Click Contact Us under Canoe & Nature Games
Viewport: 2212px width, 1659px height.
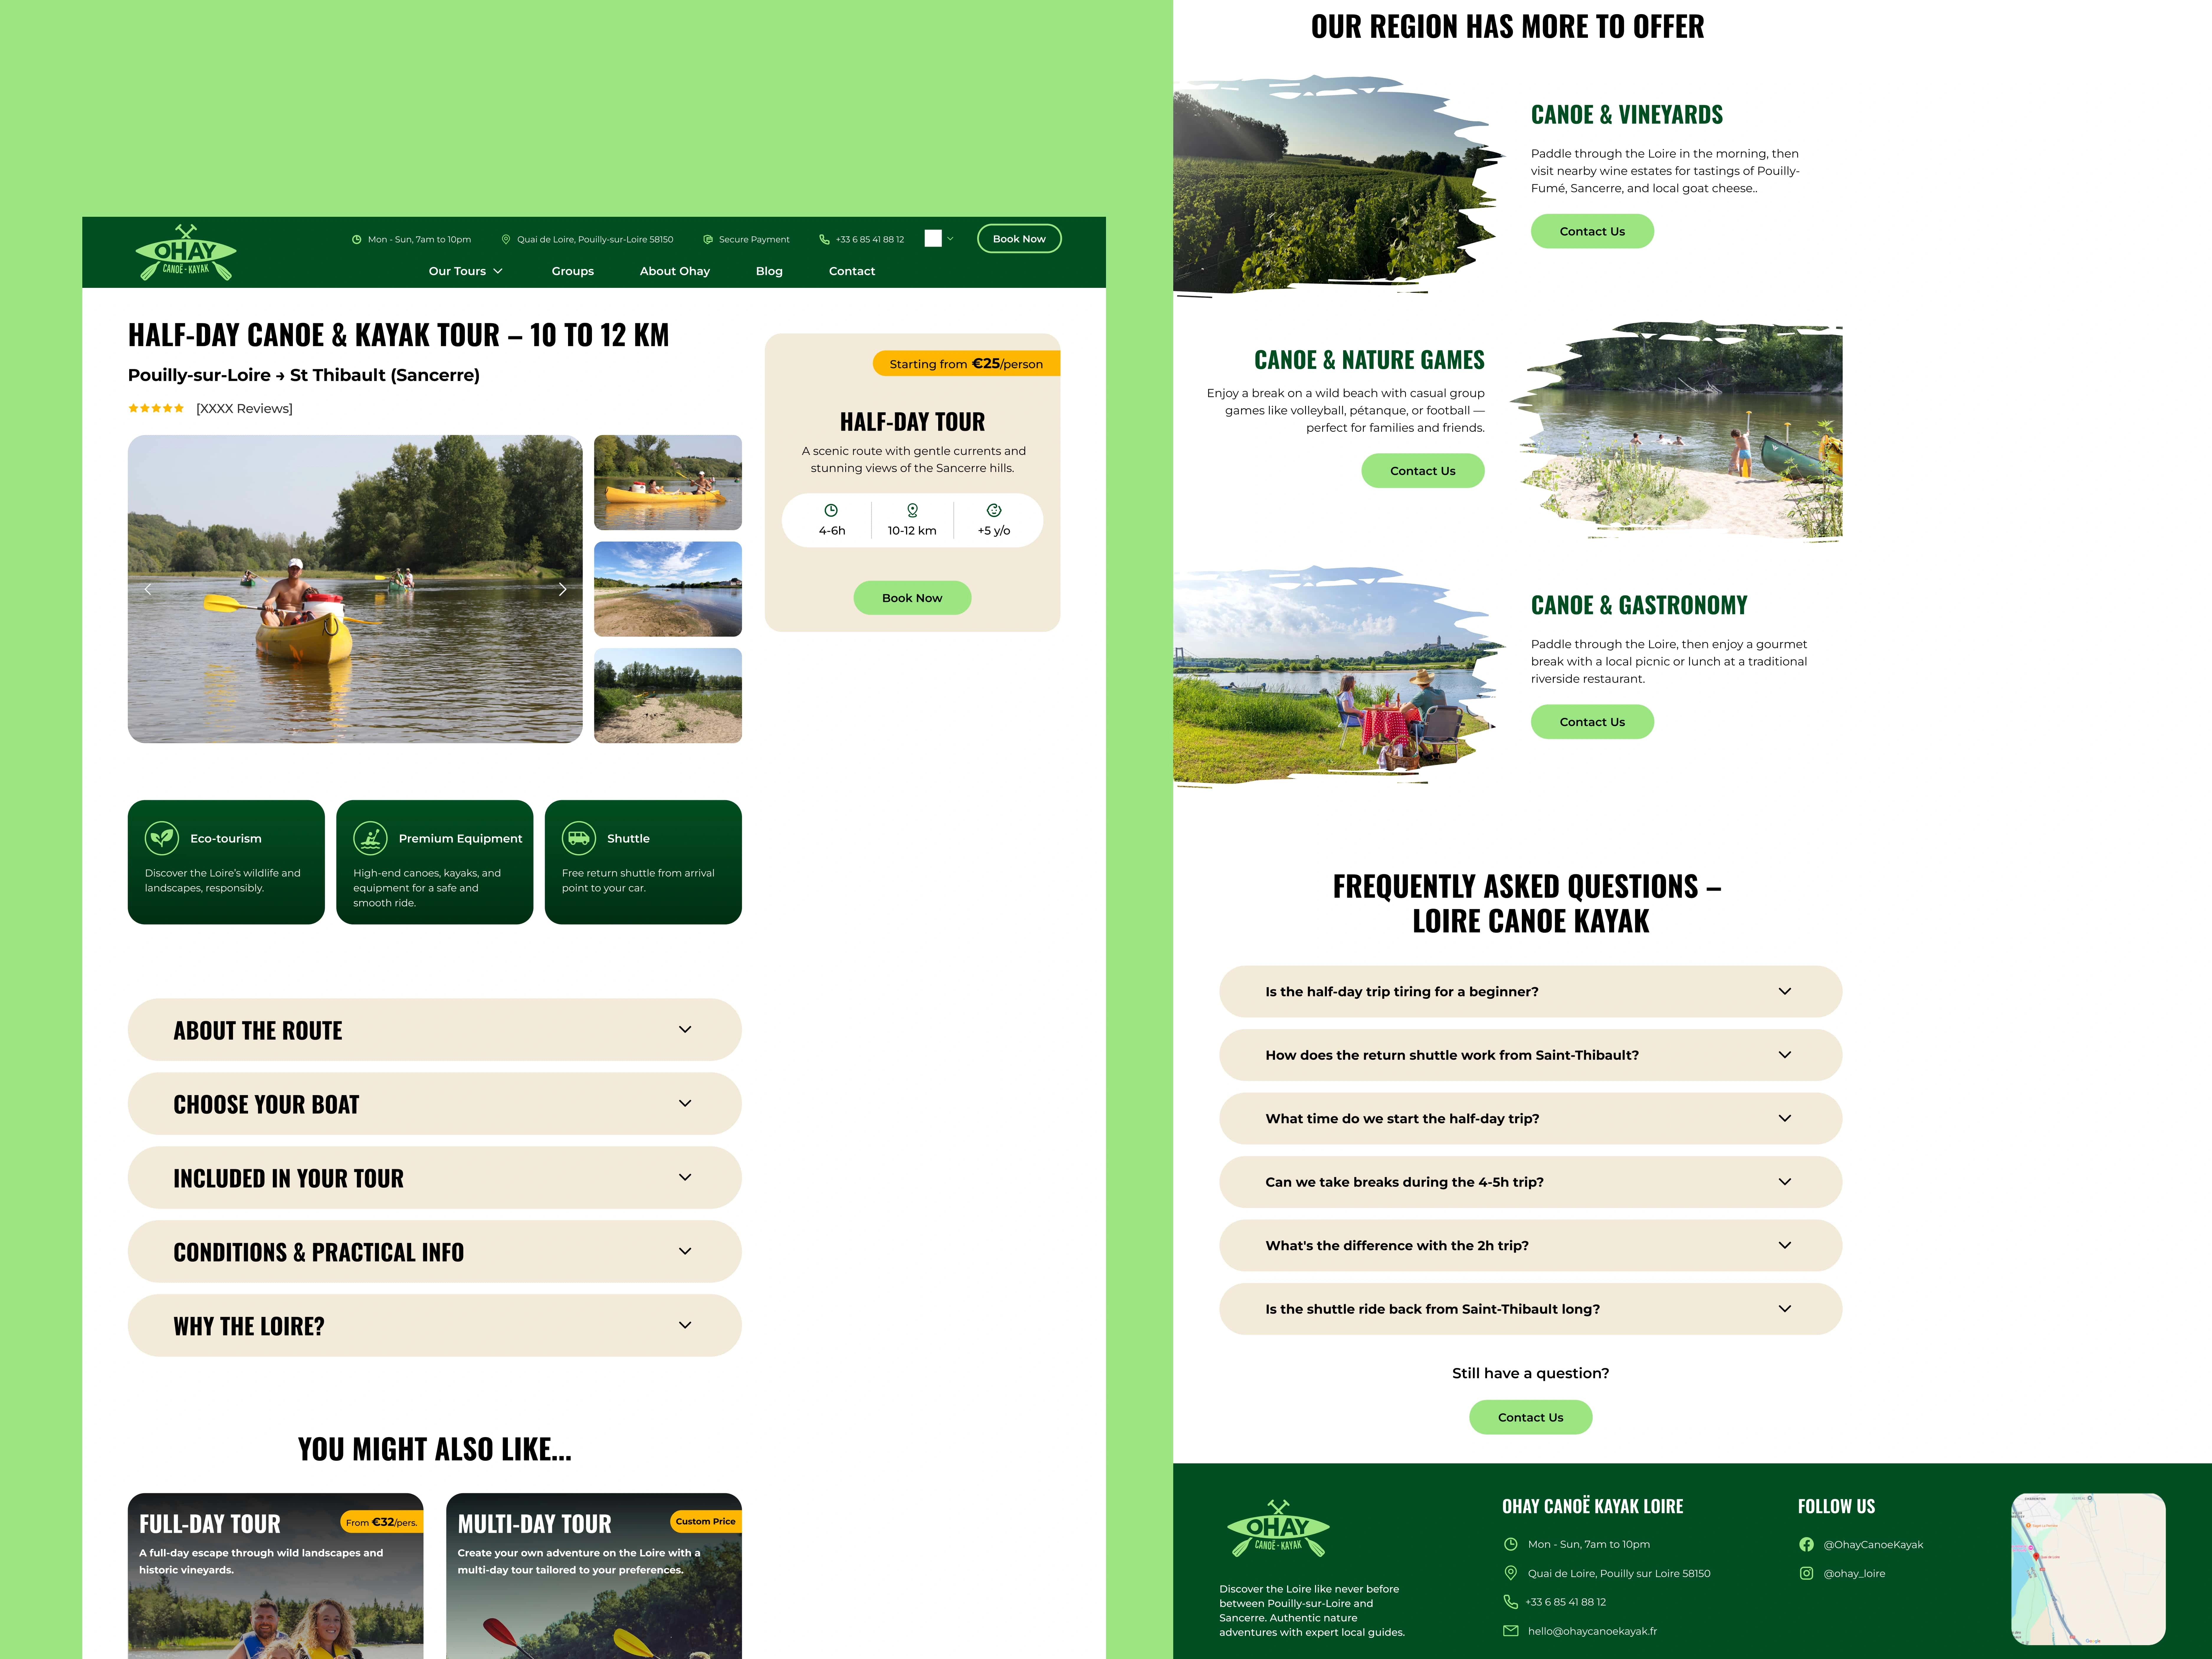tap(1423, 471)
